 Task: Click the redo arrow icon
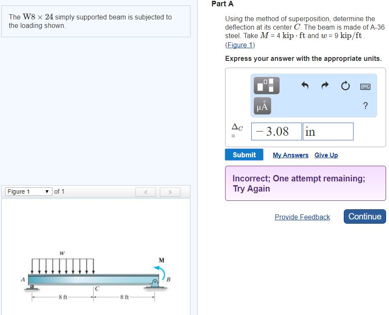(325, 86)
